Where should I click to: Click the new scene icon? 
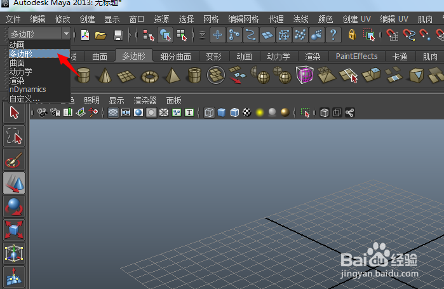click(85, 35)
